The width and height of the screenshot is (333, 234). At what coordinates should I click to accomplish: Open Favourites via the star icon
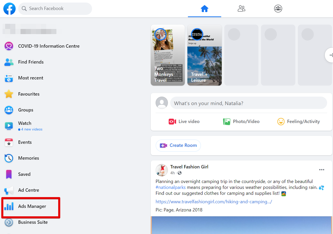pyautogui.click(x=9, y=94)
